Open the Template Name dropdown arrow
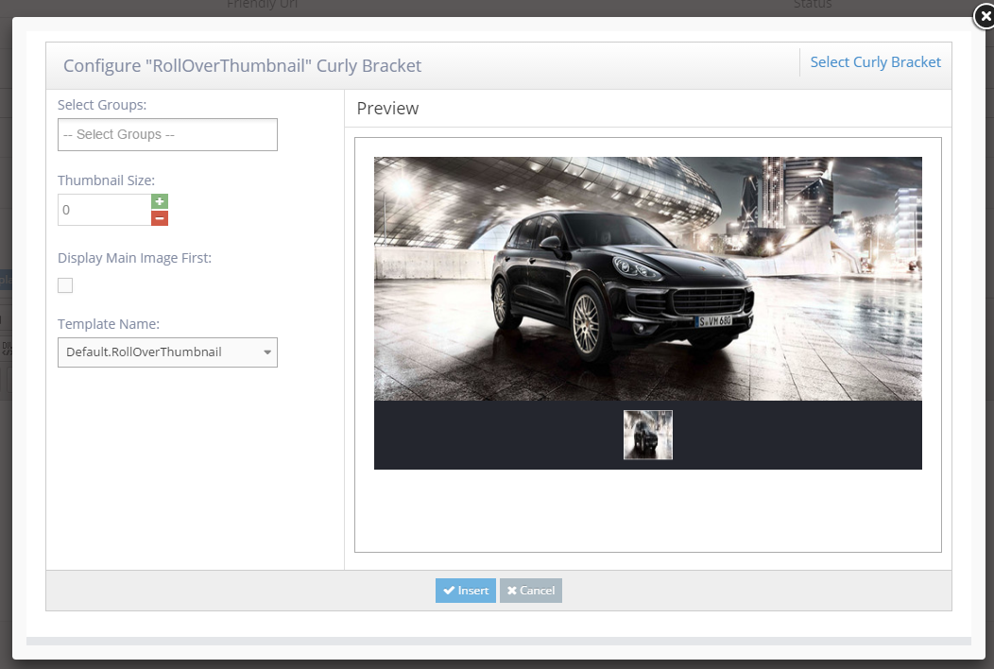 point(266,352)
